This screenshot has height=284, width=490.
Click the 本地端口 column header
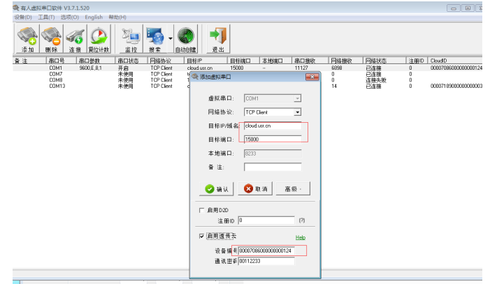click(x=275, y=61)
